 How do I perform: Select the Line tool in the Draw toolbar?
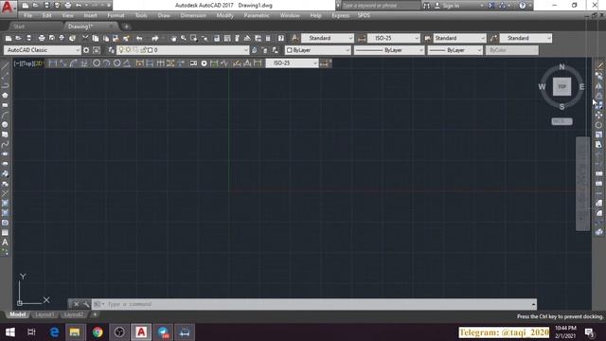[5, 65]
